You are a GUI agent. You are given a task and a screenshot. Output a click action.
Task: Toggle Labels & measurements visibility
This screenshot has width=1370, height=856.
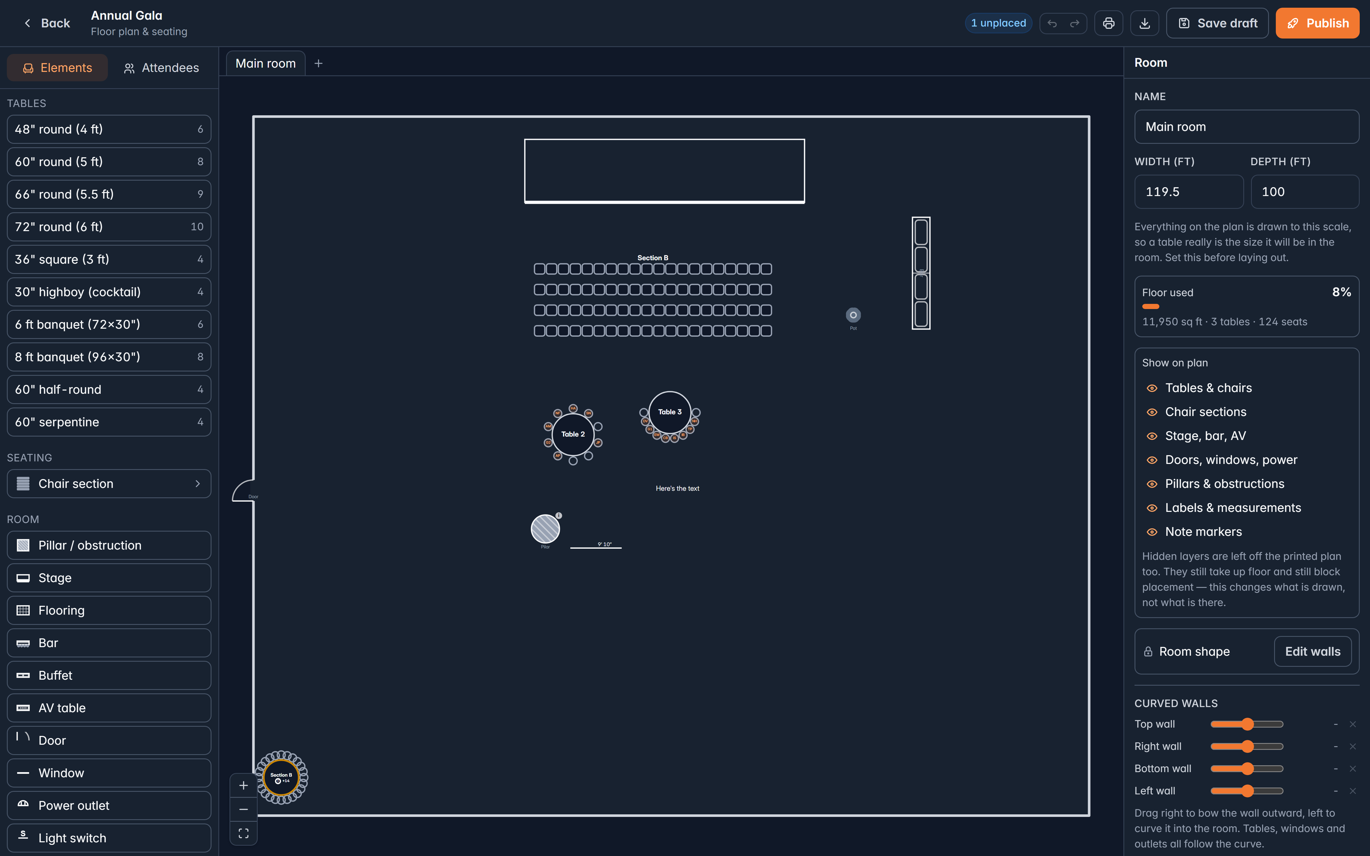tap(1151, 508)
